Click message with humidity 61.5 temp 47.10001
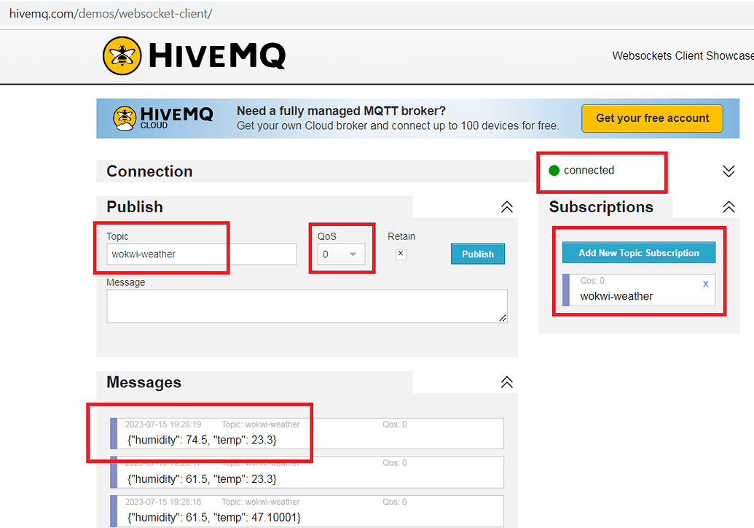The width and height of the screenshot is (754, 528). coord(307,511)
